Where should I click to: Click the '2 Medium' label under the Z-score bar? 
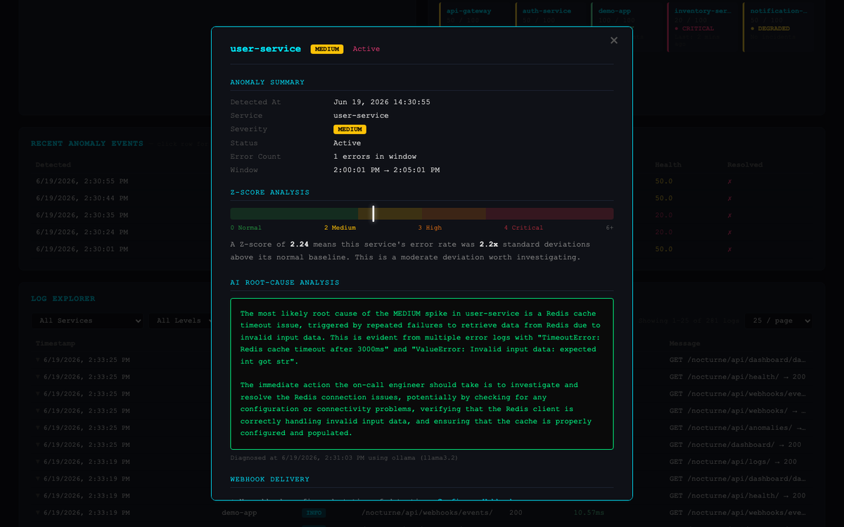point(340,228)
